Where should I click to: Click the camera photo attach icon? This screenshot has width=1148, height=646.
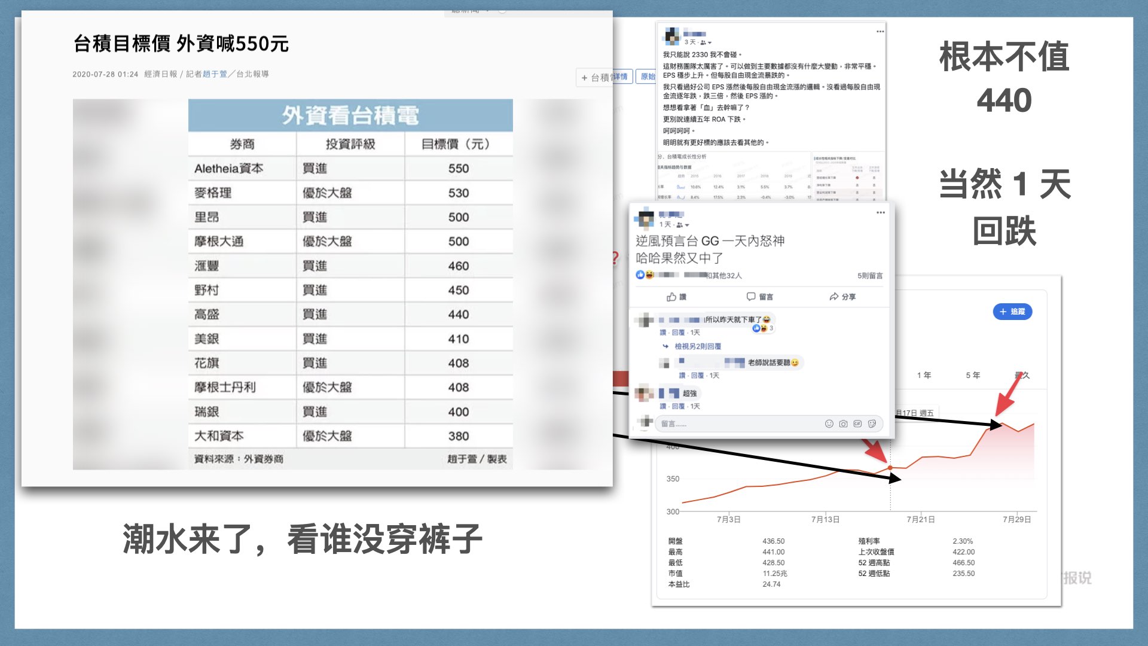coord(843,423)
